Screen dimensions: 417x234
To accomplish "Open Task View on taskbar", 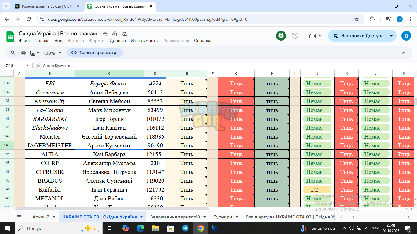I will tap(110, 228).
